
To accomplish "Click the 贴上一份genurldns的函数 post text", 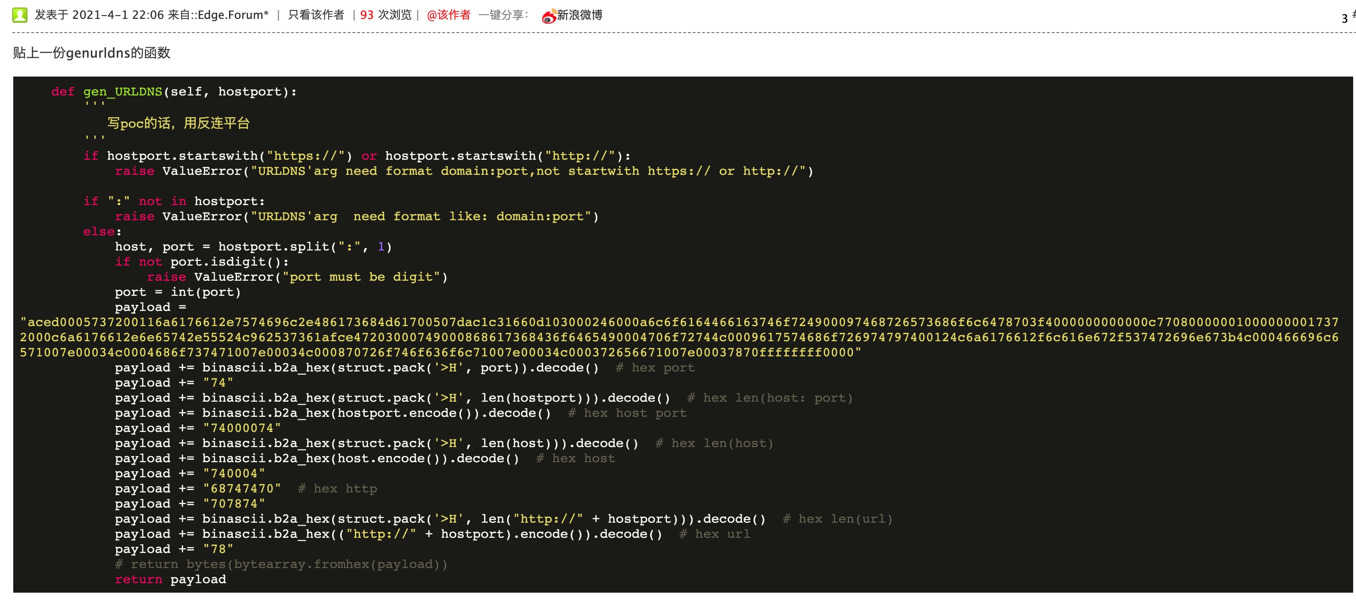I will [x=92, y=53].
